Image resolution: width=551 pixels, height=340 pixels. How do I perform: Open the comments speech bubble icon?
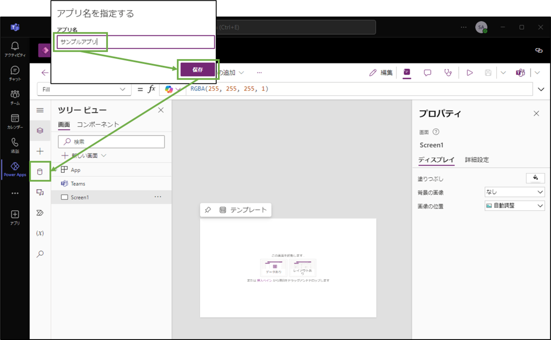click(427, 72)
